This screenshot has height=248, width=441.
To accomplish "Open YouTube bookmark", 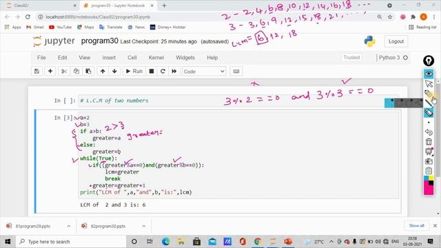I will coord(60,27).
